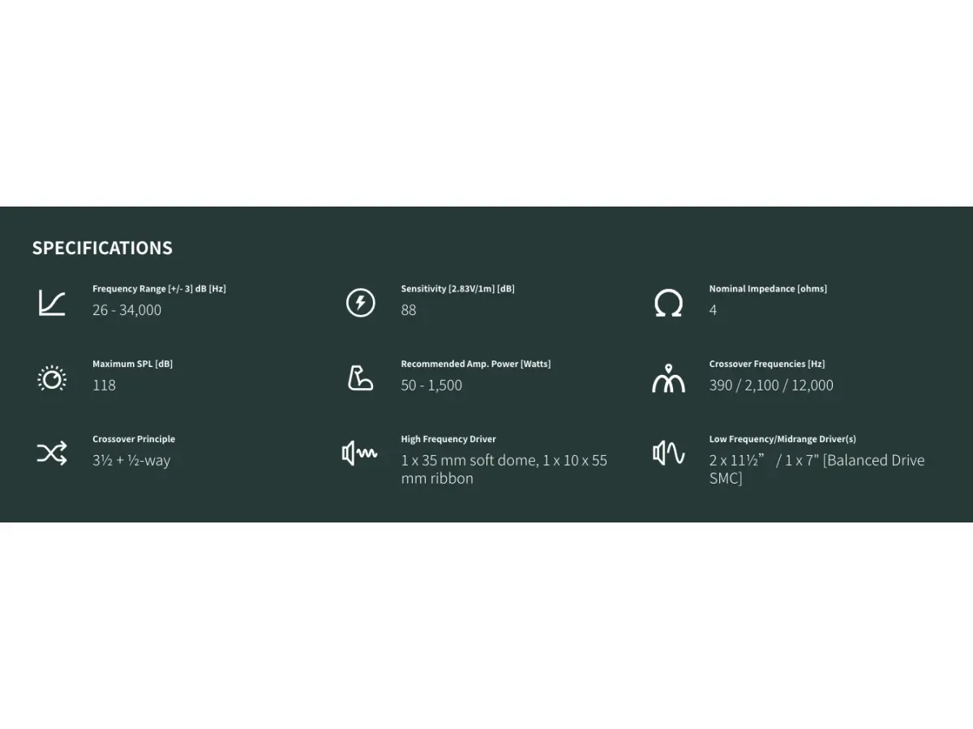
Task: Click the Nominal Impedance omega icon
Action: [668, 304]
